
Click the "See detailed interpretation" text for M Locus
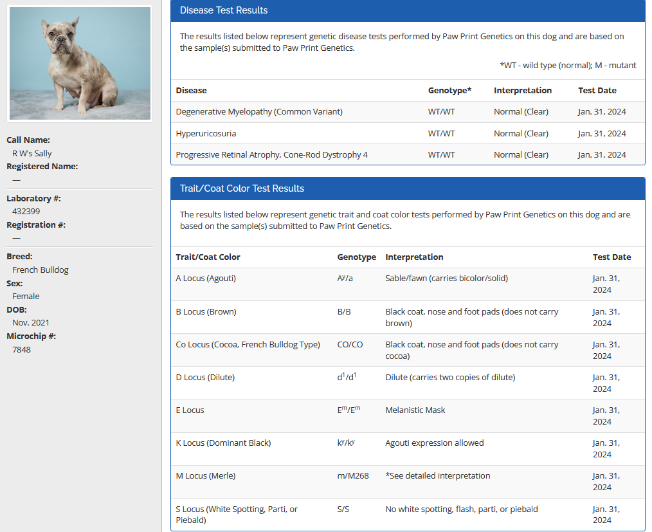[438, 476]
